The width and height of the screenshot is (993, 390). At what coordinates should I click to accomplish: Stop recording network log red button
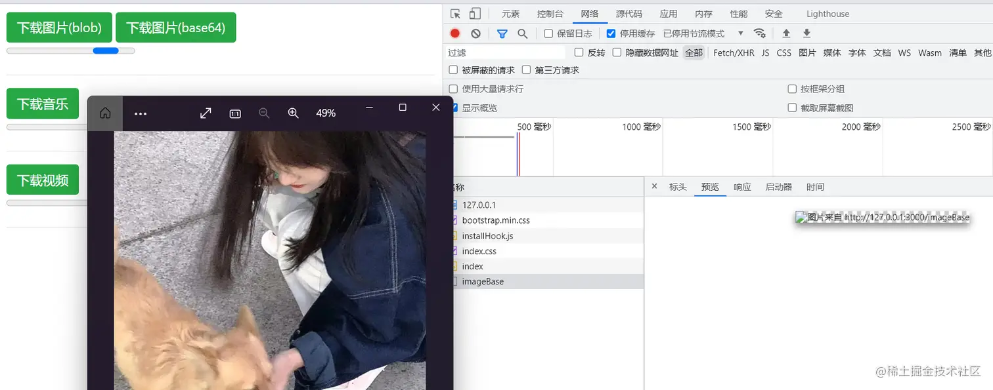click(x=455, y=33)
